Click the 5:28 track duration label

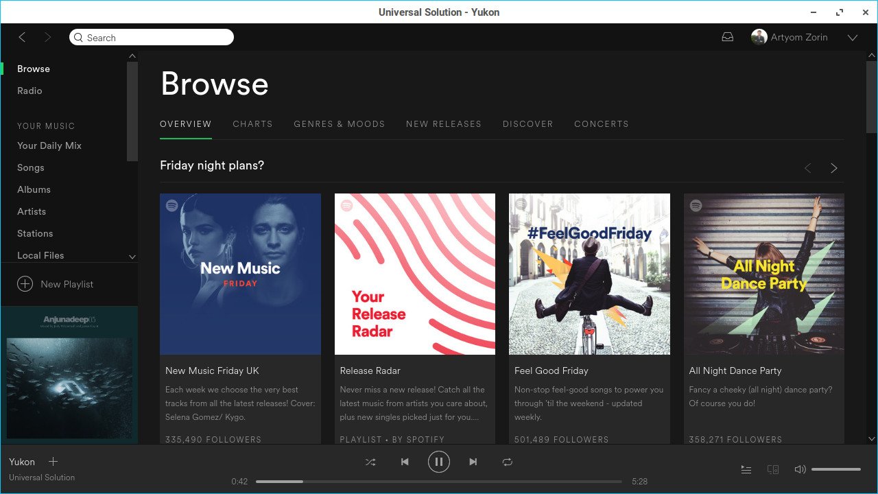[x=639, y=482]
